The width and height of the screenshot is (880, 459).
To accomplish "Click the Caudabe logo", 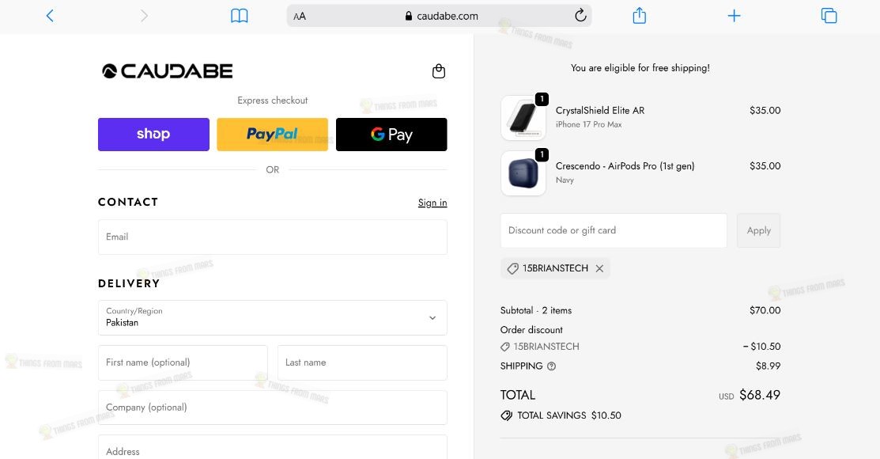I will tap(168, 70).
